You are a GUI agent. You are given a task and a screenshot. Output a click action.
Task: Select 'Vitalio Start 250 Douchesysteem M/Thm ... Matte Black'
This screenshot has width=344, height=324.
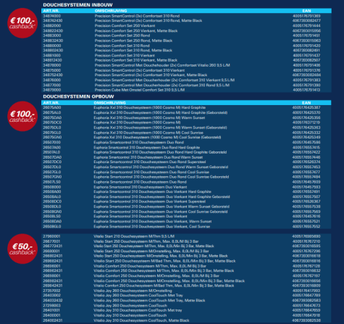click(154, 246)
